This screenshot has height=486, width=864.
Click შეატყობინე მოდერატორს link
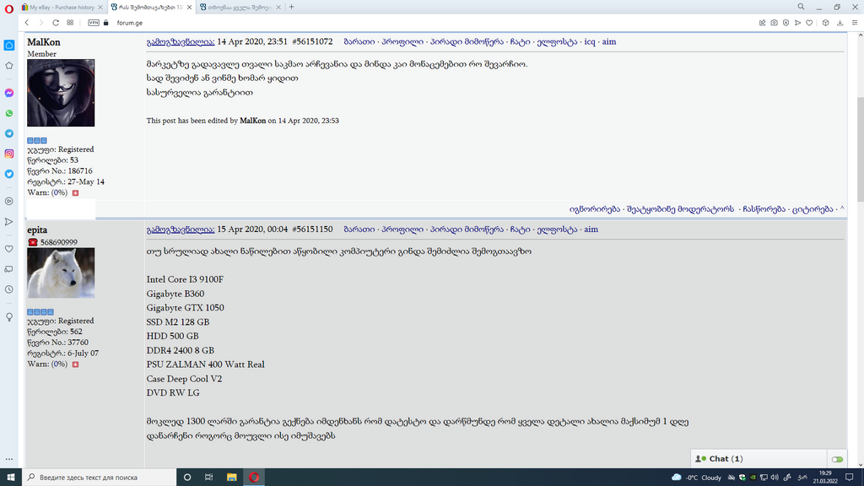coord(680,209)
